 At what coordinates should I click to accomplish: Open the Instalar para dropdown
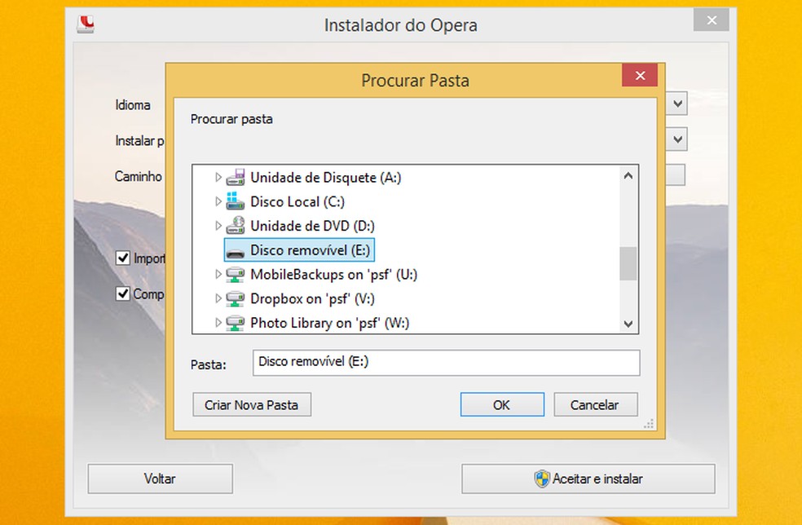pyautogui.click(x=677, y=139)
